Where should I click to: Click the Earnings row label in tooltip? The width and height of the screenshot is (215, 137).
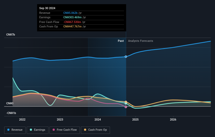pos(45,17)
